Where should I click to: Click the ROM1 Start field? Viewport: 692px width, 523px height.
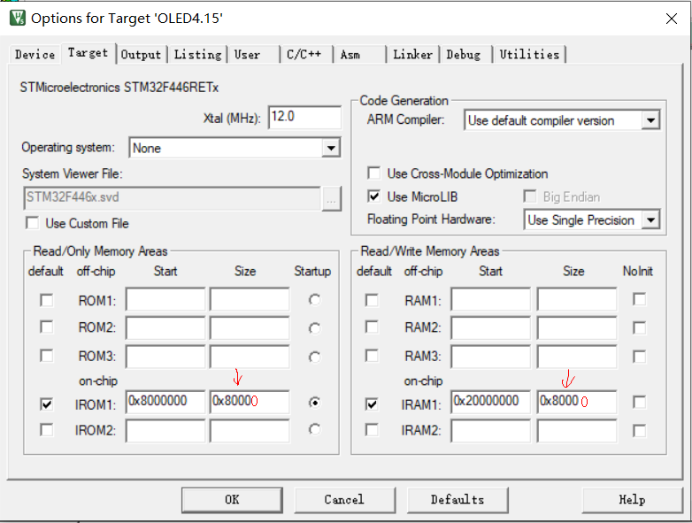tap(165, 300)
